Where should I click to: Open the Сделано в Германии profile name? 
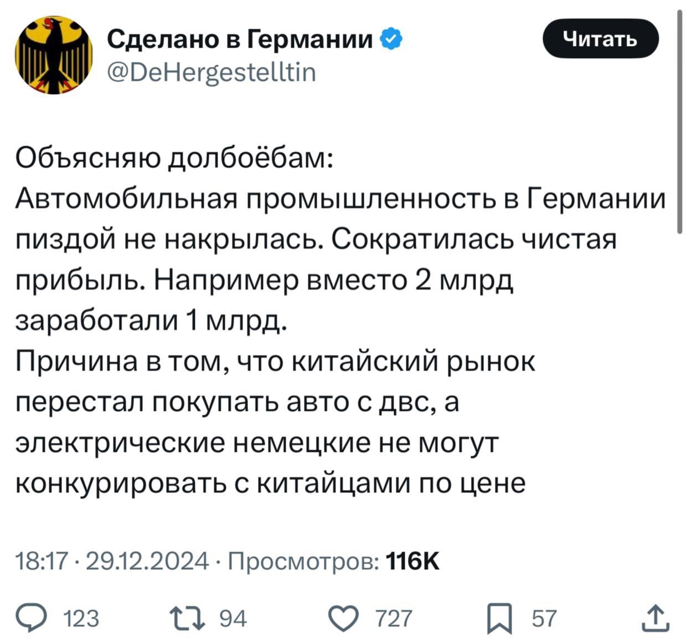(x=240, y=39)
